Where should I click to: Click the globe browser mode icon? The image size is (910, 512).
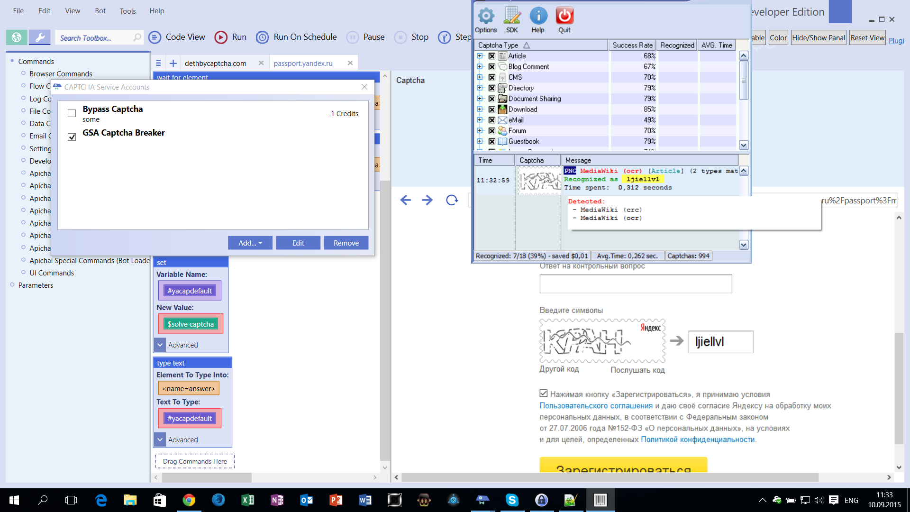[17, 37]
